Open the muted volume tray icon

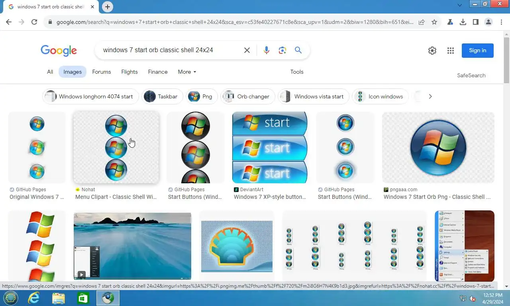click(x=473, y=298)
